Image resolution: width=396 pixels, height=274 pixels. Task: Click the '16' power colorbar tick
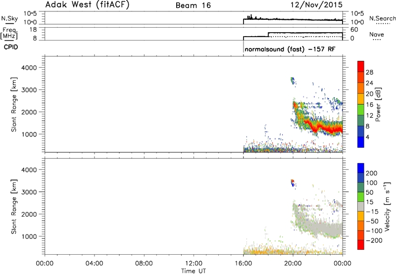[369, 105]
